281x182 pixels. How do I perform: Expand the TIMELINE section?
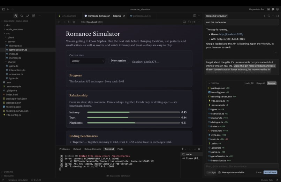pos(8,176)
